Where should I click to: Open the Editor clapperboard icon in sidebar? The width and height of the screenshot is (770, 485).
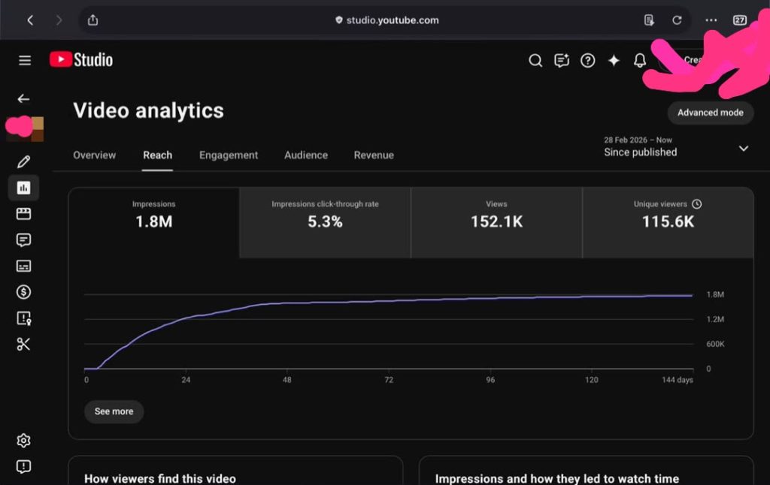tap(23, 214)
